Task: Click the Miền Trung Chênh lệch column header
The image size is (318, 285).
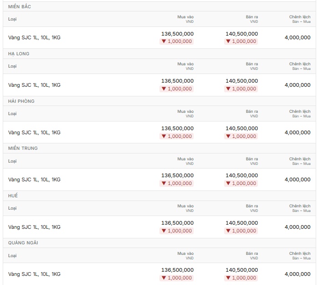Action: tap(300, 161)
